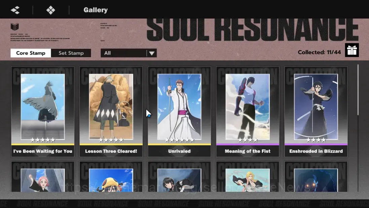Click the gallery vertical scrollbar
This screenshot has height=208, width=369.
coord(358,90)
